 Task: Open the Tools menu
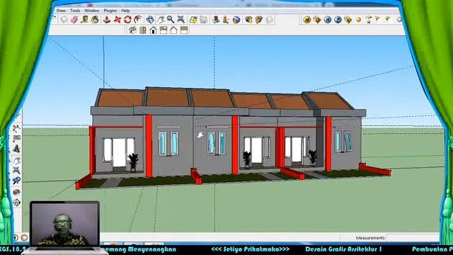coord(75,11)
